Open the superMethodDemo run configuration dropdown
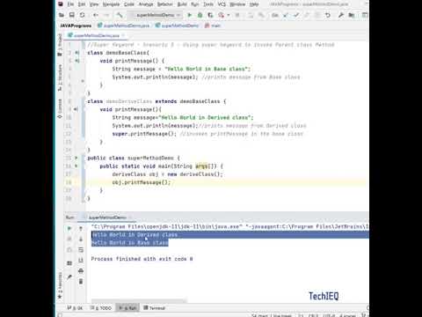The width and height of the screenshot is (422, 317). (156, 15)
